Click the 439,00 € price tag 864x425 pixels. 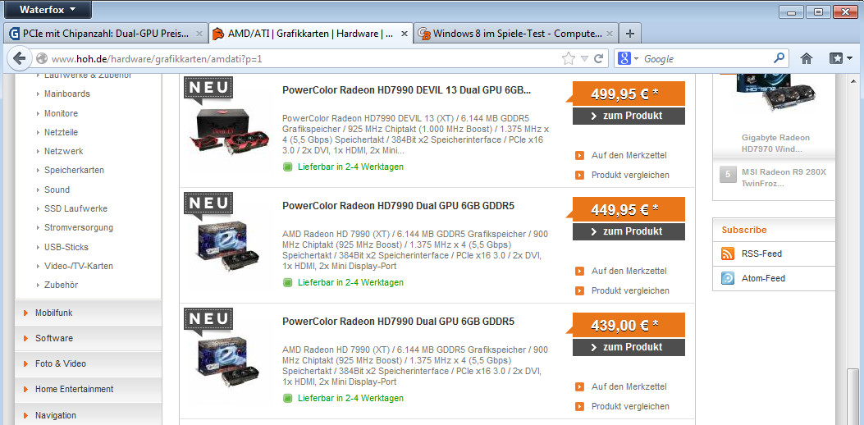coord(629,325)
